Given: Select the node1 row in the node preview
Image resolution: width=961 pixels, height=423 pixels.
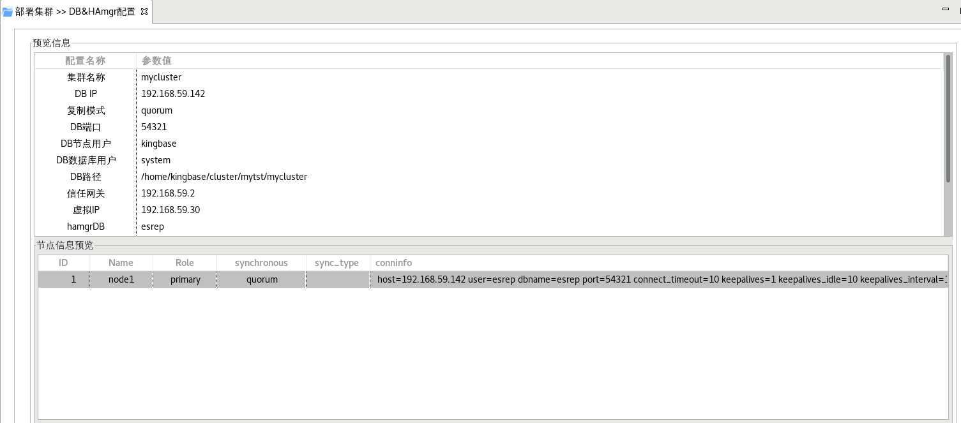Looking at the screenshot, I should tap(121, 279).
